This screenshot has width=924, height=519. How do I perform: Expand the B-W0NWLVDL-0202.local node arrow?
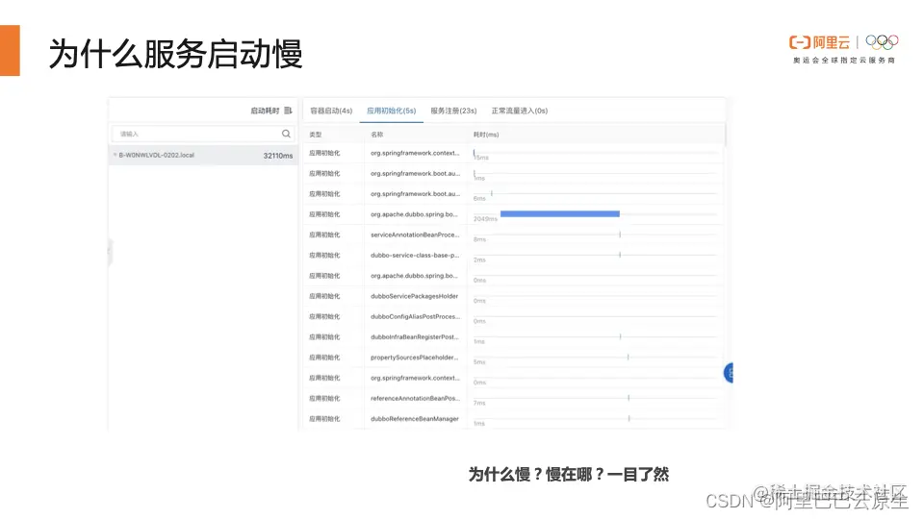pyautogui.click(x=115, y=156)
